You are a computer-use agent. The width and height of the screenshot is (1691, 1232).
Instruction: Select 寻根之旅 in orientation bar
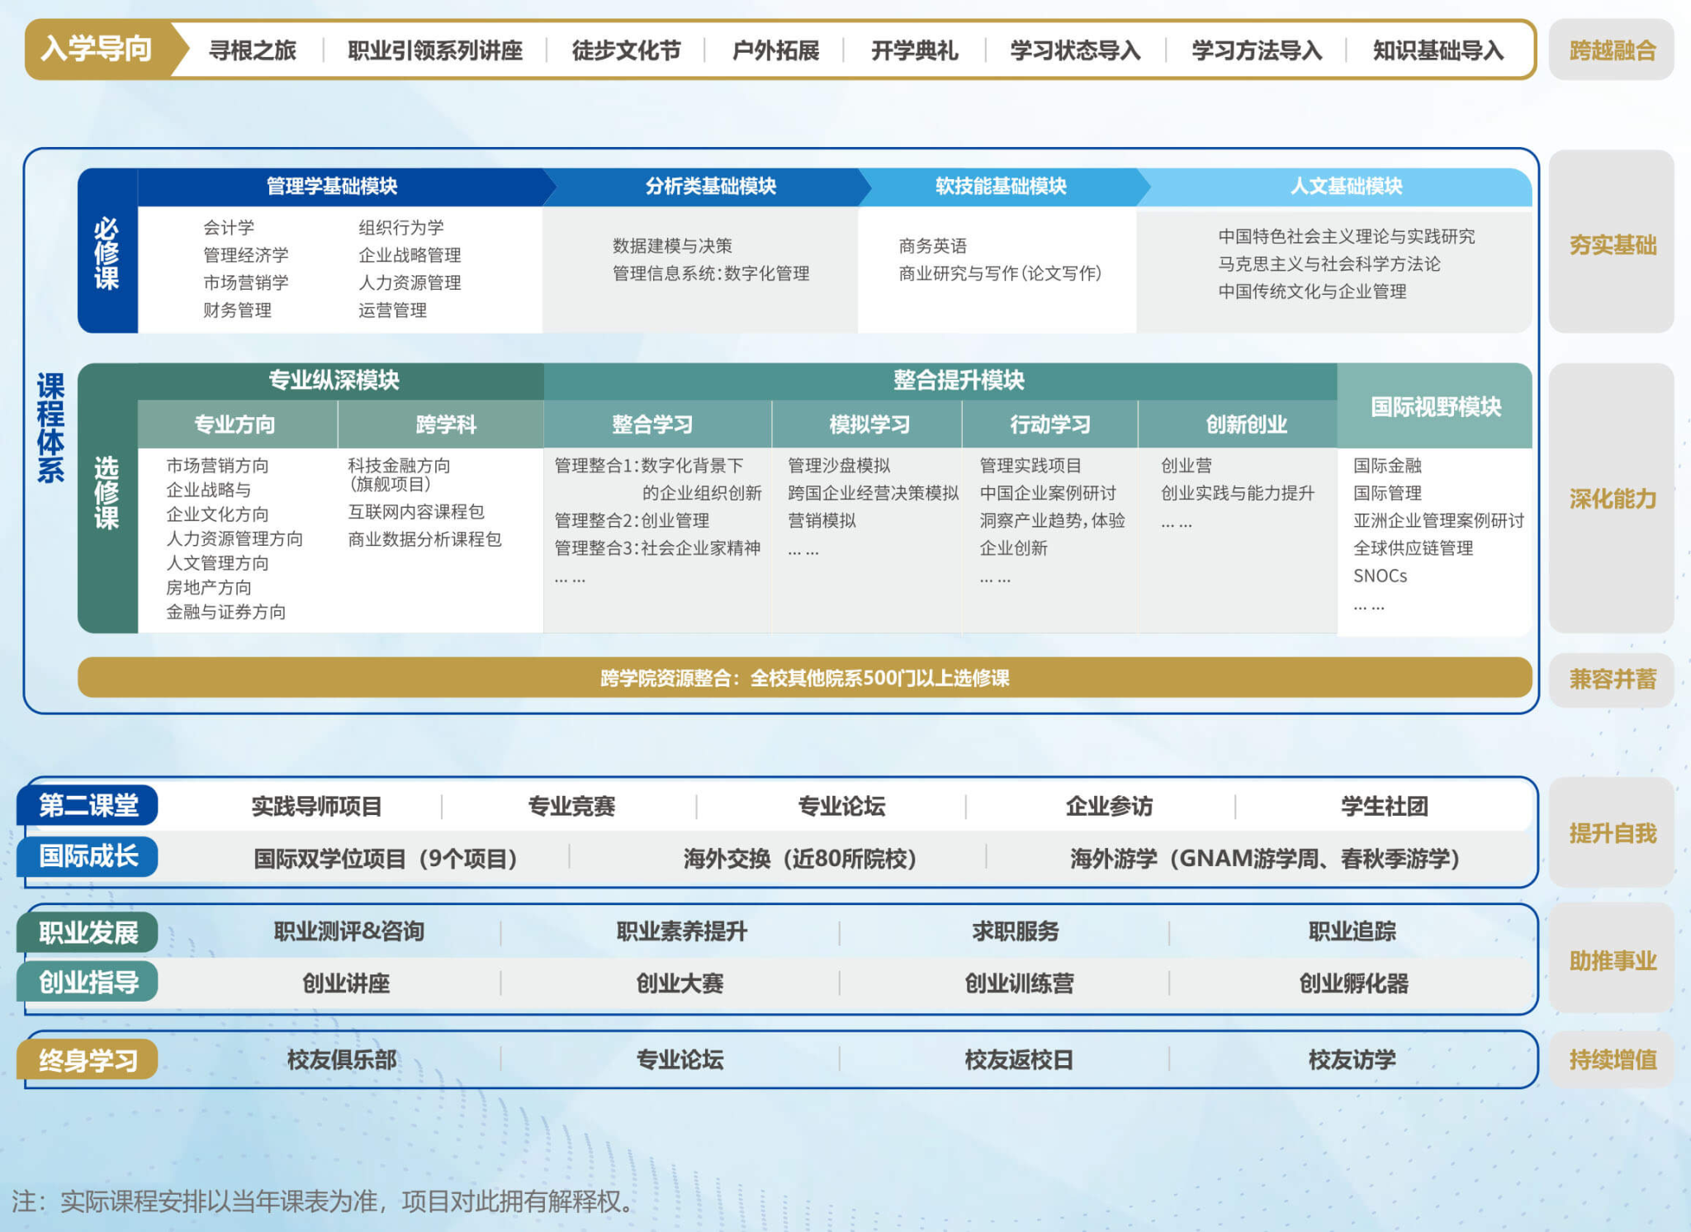pos(252,51)
